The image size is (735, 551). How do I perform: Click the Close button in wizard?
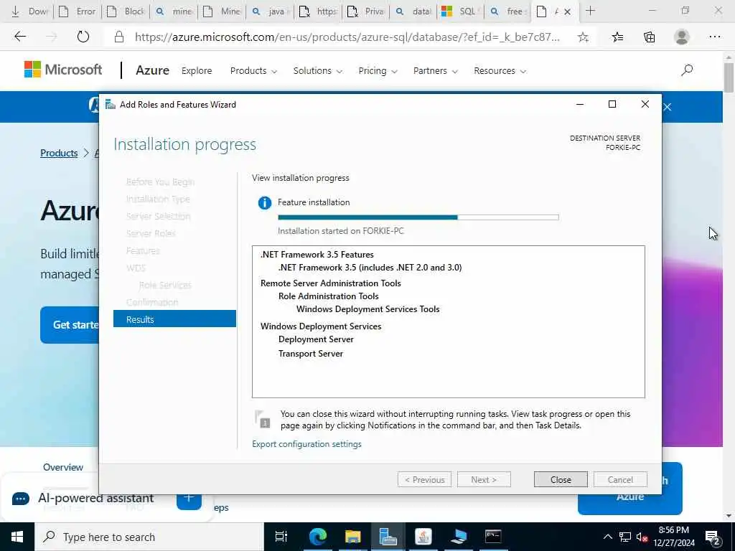pos(560,479)
